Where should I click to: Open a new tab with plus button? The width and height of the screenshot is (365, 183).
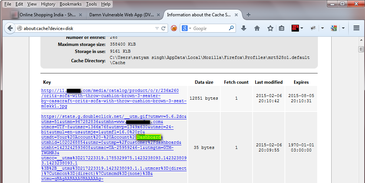pos(249,15)
